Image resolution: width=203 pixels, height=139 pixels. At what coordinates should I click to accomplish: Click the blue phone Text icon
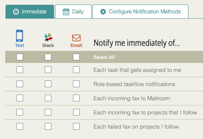coord(19,36)
